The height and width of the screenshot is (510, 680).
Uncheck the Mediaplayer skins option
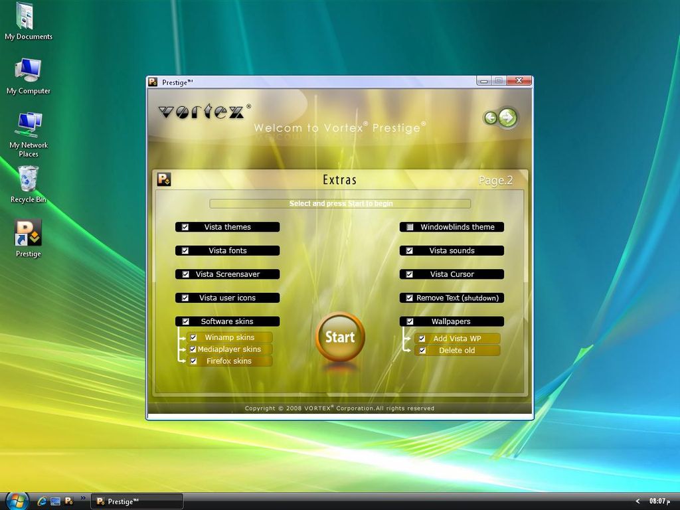[x=193, y=349]
